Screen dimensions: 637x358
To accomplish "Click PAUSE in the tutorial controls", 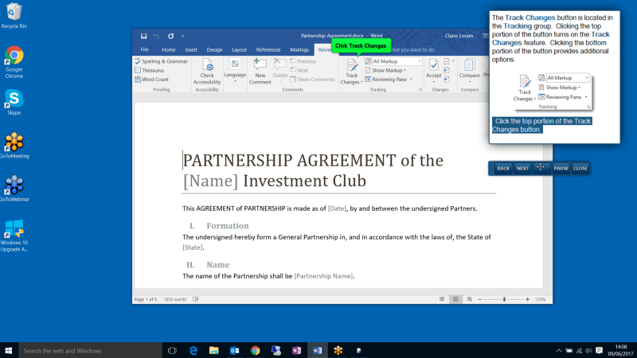I will [561, 169].
